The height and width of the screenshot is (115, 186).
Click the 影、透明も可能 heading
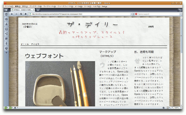tap(144, 52)
